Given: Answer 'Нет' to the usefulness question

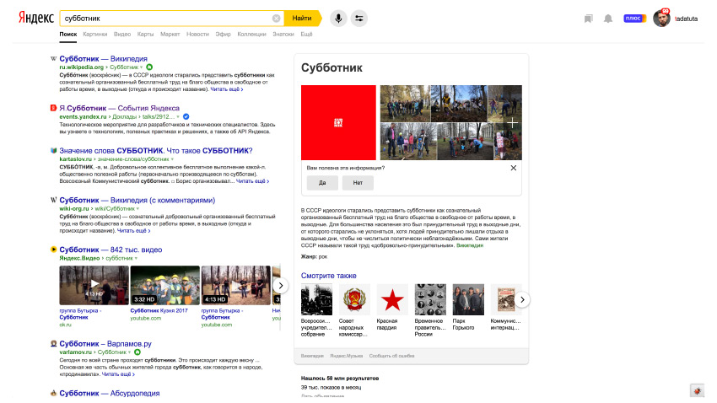Looking at the screenshot, I should pos(358,183).
